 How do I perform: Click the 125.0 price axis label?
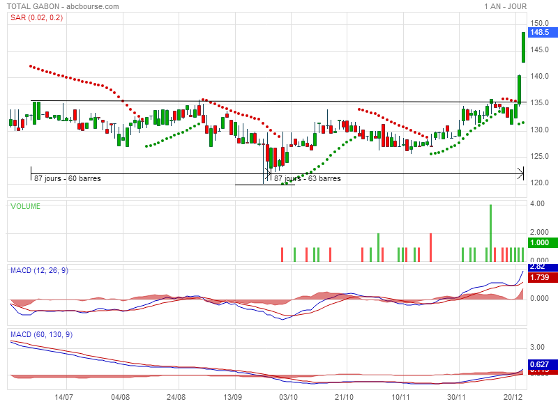click(539, 156)
